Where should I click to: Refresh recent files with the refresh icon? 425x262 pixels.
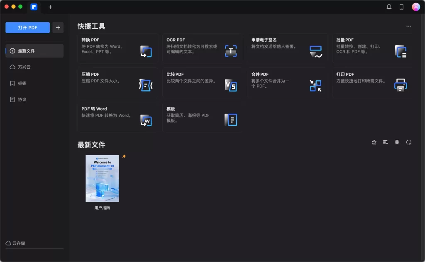coord(409,142)
